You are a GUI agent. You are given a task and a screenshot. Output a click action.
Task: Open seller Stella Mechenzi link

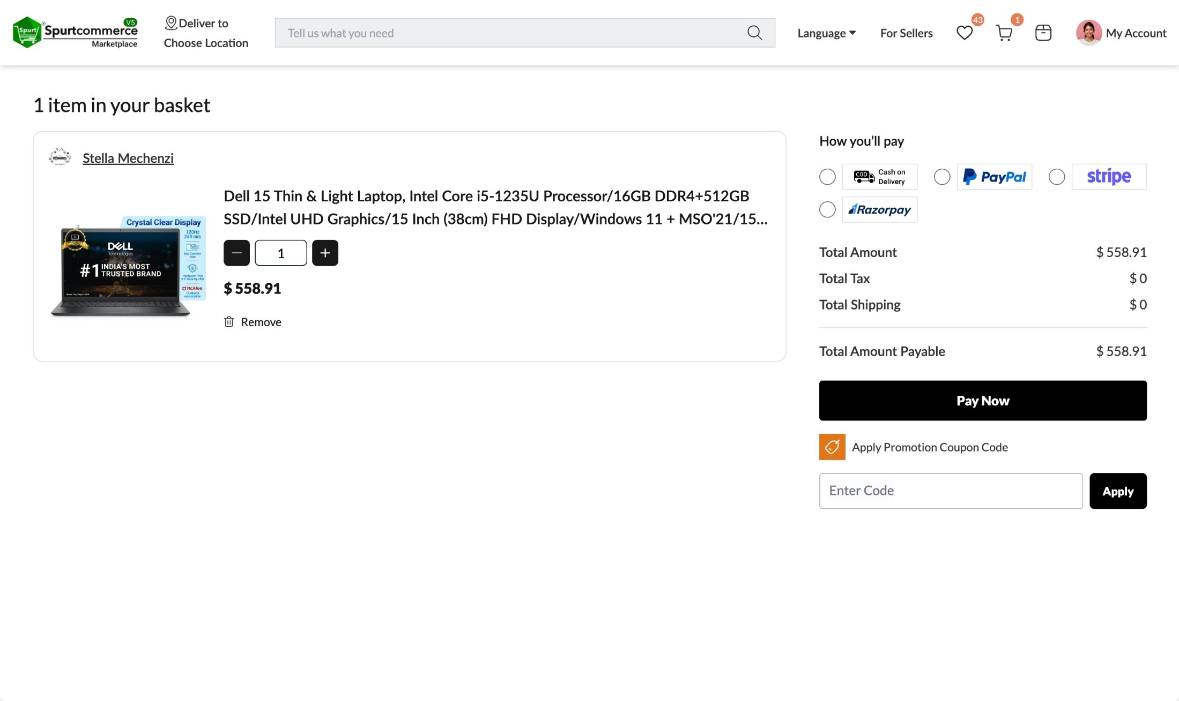click(x=128, y=158)
